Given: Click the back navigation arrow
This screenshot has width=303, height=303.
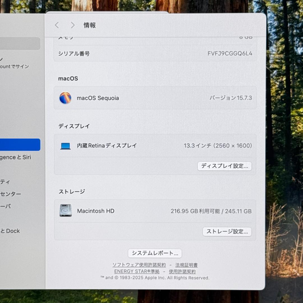Looking at the screenshot, I should (x=56, y=25).
